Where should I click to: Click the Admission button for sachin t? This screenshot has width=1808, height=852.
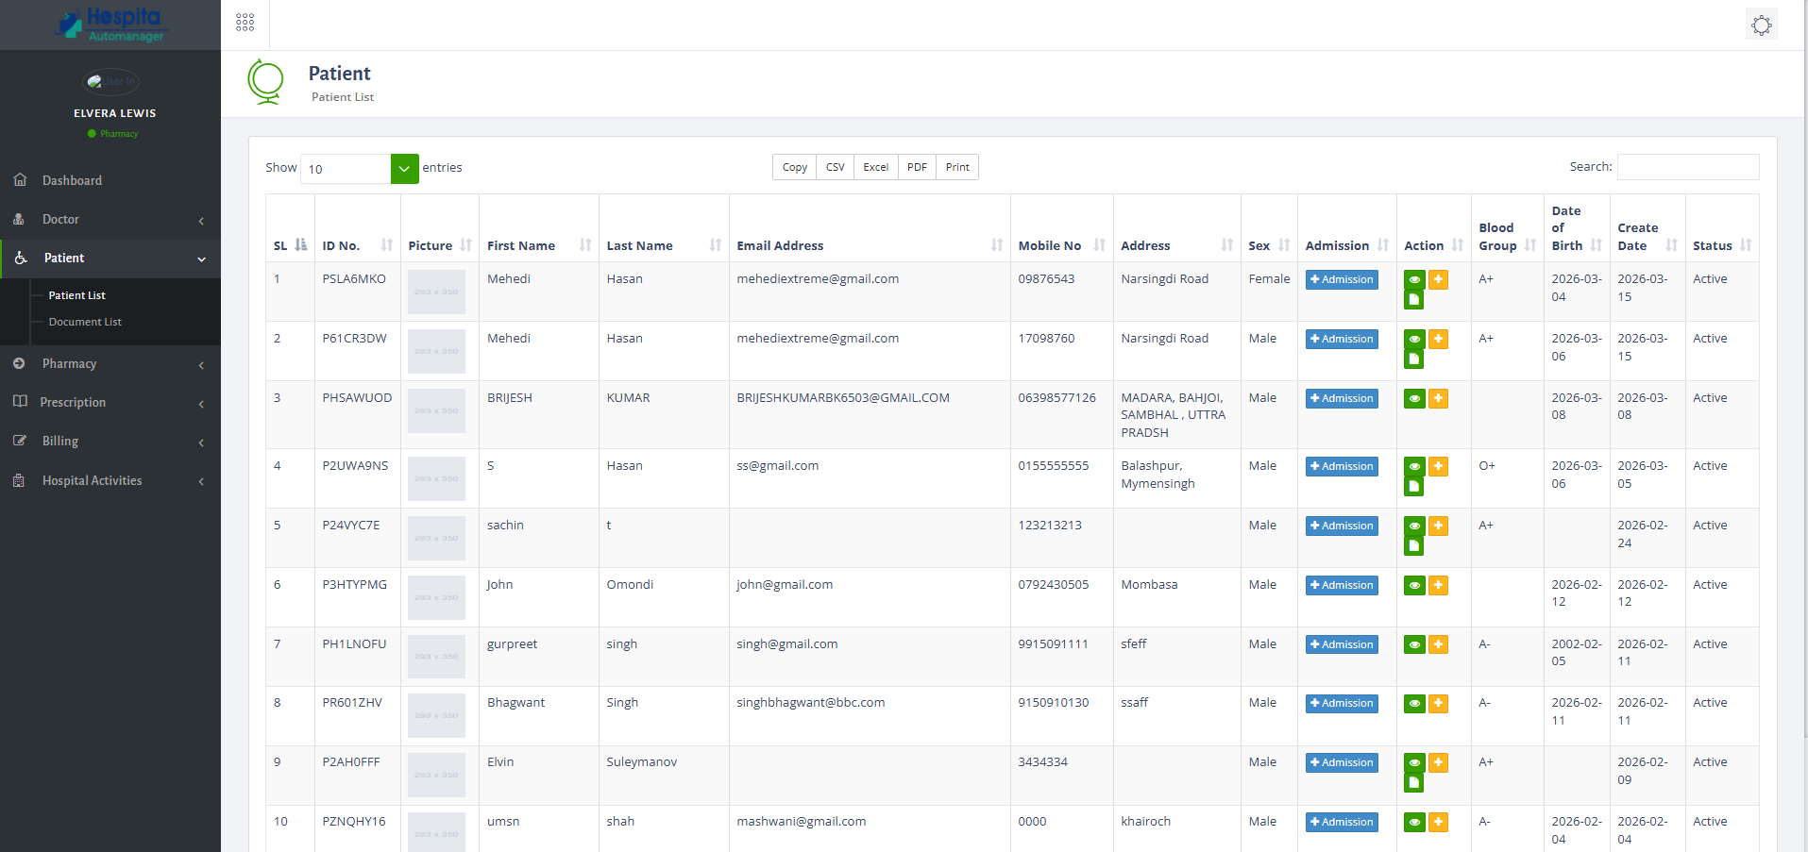point(1341,526)
